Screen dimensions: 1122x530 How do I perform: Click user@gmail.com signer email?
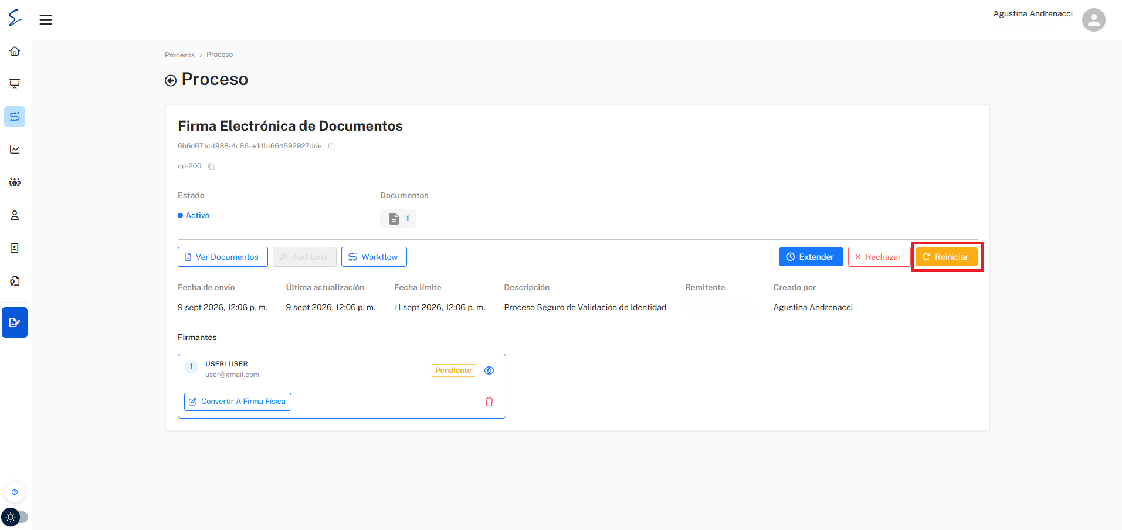[x=232, y=375]
